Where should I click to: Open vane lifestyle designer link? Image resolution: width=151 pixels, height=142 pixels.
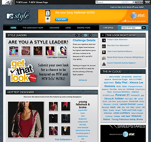coord(83,127)
